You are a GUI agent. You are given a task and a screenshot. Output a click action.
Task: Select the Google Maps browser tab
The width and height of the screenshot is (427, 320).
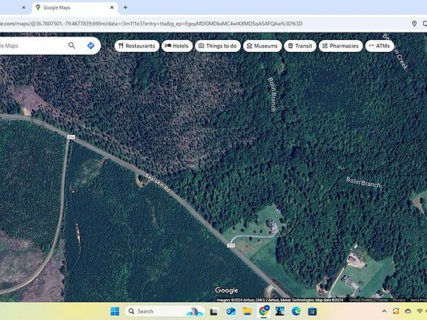click(x=75, y=7)
